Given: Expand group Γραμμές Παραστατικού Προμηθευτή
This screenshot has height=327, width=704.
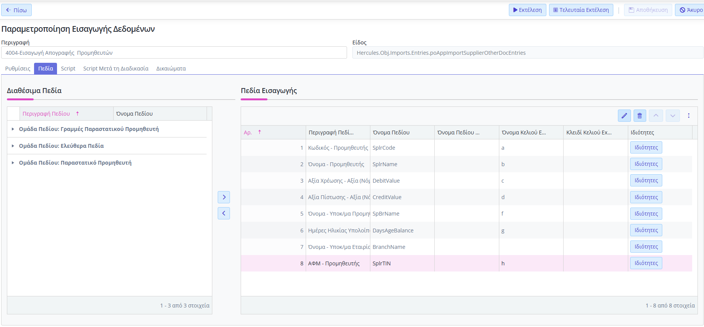Looking at the screenshot, I should (13, 129).
